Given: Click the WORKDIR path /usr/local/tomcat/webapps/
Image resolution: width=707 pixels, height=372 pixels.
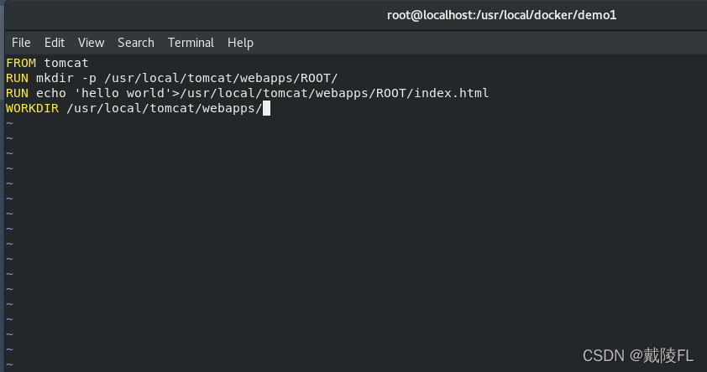Looking at the screenshot, I should 164,108.
